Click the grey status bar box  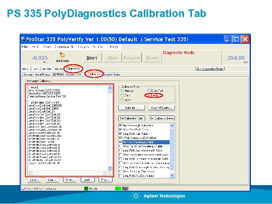click(125, 189)
